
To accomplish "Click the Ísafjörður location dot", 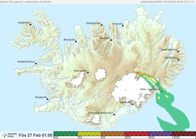I will 31,25.
